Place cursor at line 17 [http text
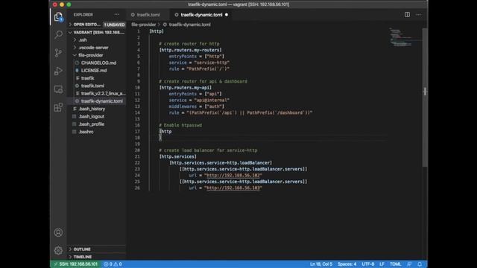The image size is (477, 268). (x=165, y=132)
